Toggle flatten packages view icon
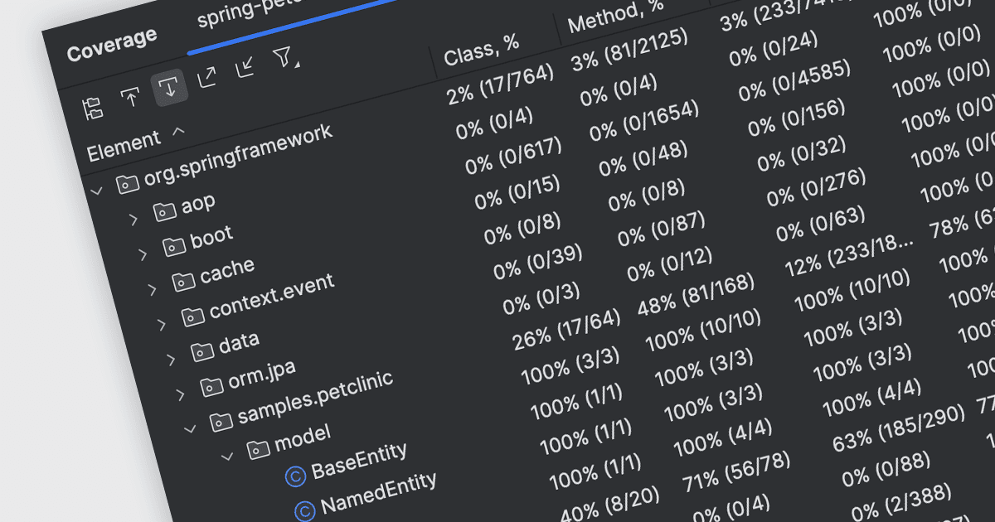The width and height of the screenshot is (995, 522). click(x=92, y=107)
